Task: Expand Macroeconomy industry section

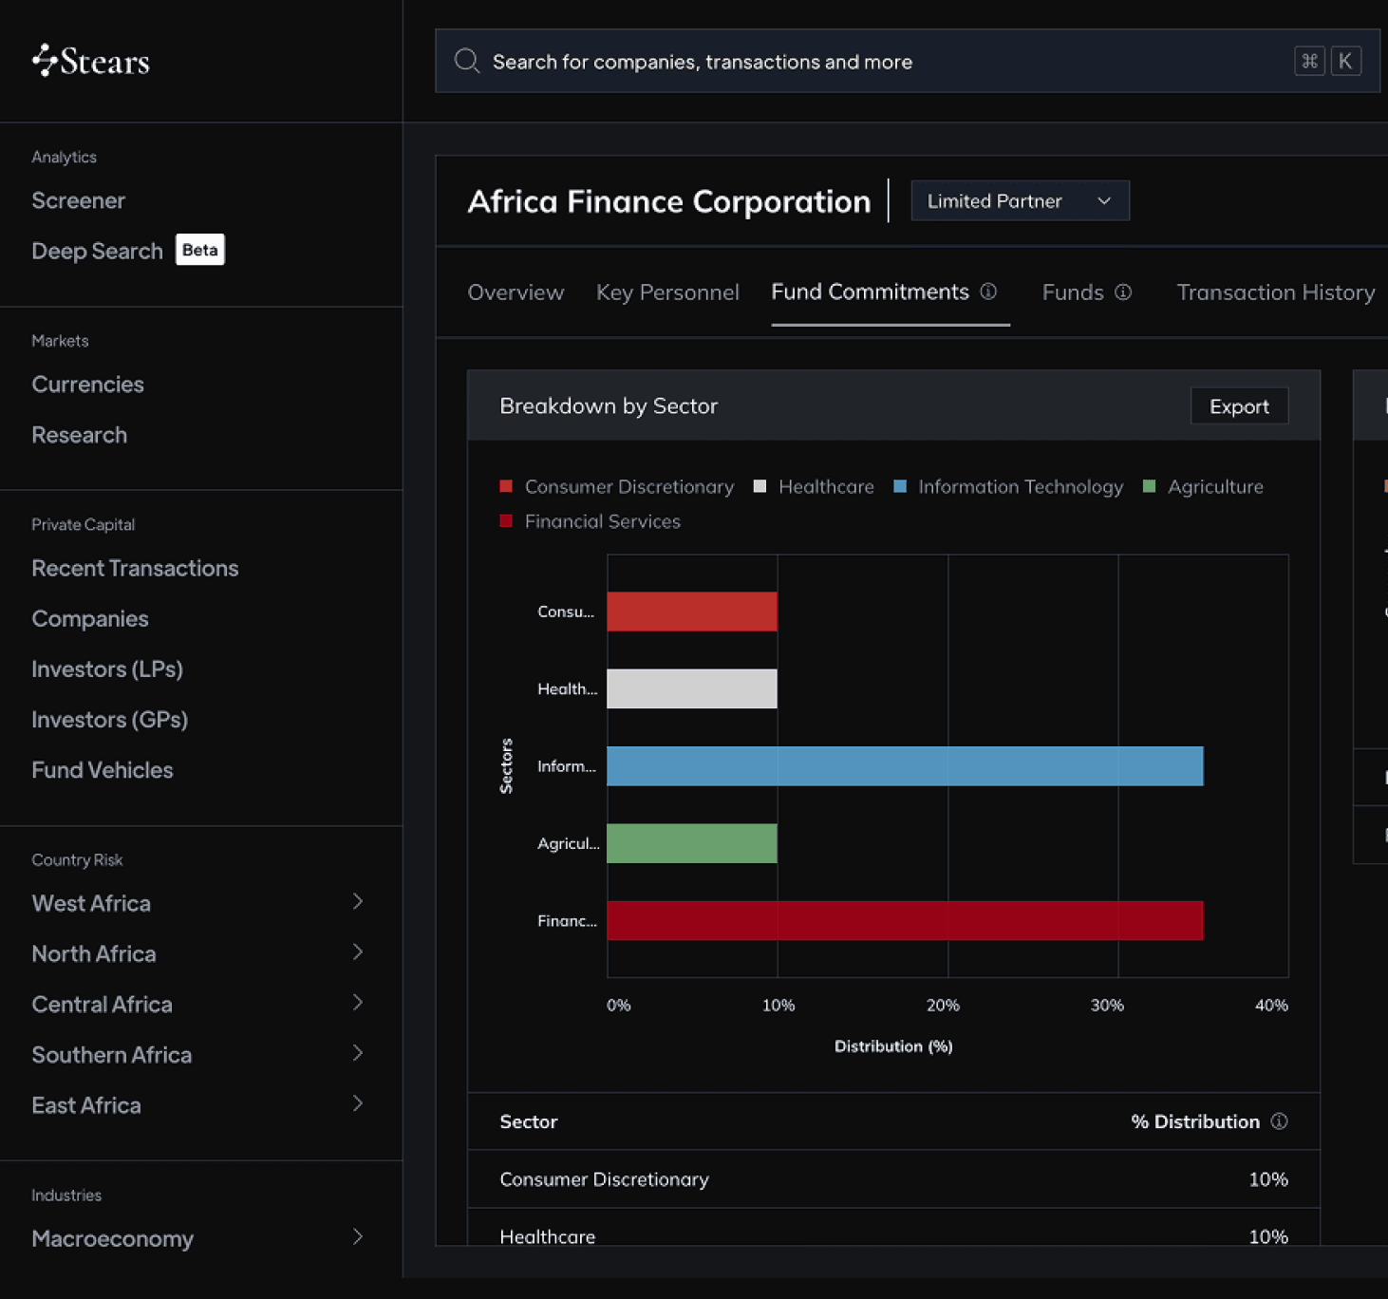Action: click(358, 1237)
